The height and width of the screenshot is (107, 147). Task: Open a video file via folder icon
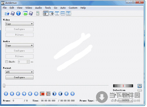click(x=7, y=13)
